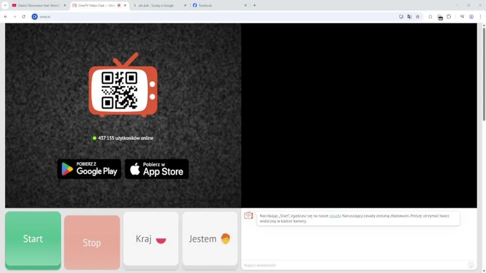Click the browser back arrow
The image size is (486, 273).
click(x=5, y=17)
